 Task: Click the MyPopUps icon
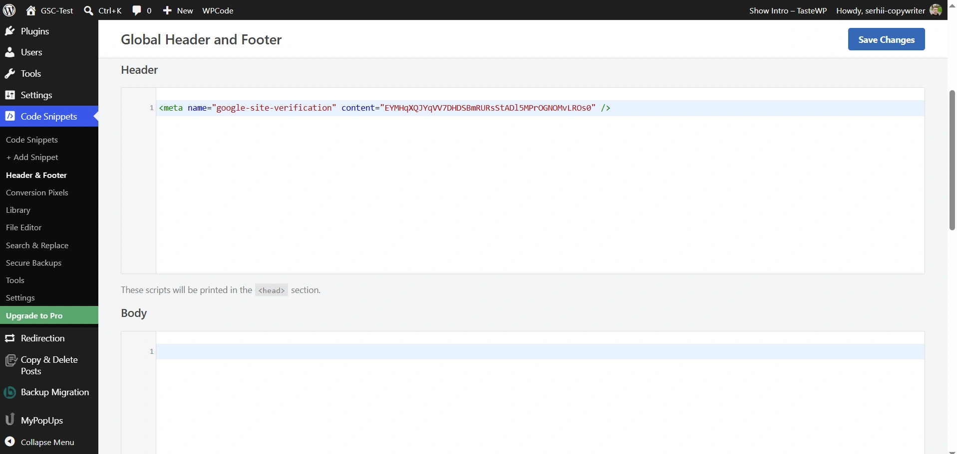click(9, 420)
